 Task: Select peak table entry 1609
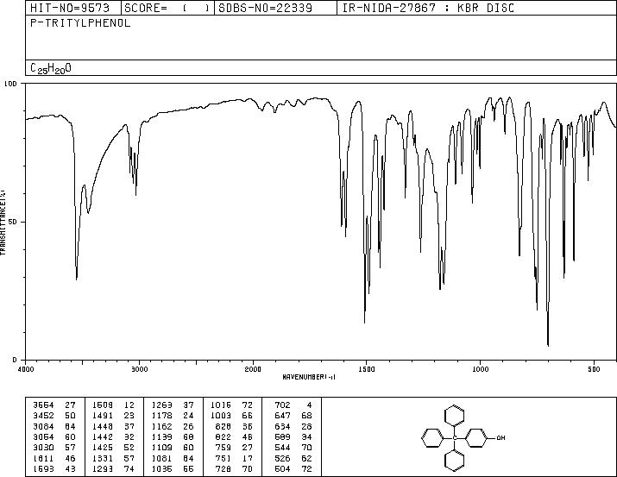103,405
